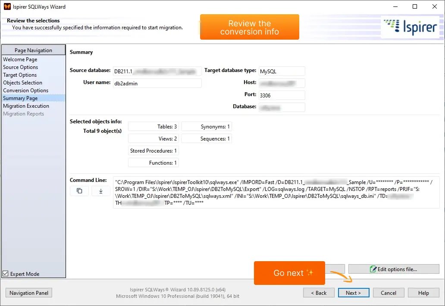Viewport: 445px width, 306px height.
Task: Open Objects Selection in navigation
Action: 23,82
